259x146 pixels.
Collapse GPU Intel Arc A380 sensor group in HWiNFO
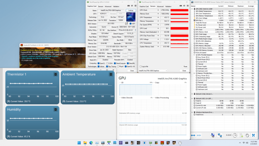pos(192,9)
